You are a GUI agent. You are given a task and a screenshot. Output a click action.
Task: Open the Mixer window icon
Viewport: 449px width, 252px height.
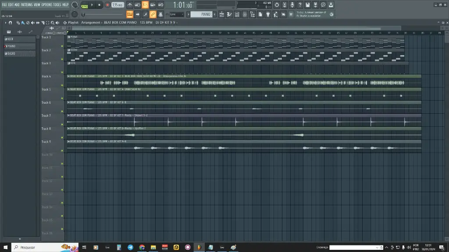coord(245,14)
